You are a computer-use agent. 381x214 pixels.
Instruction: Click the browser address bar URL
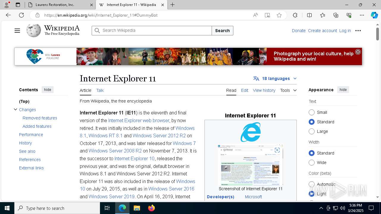point(101,15)
